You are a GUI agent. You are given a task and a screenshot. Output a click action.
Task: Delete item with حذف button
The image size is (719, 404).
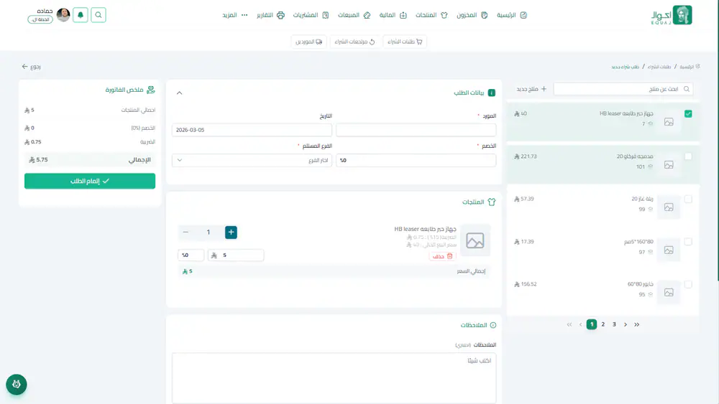tap(442, 256)
